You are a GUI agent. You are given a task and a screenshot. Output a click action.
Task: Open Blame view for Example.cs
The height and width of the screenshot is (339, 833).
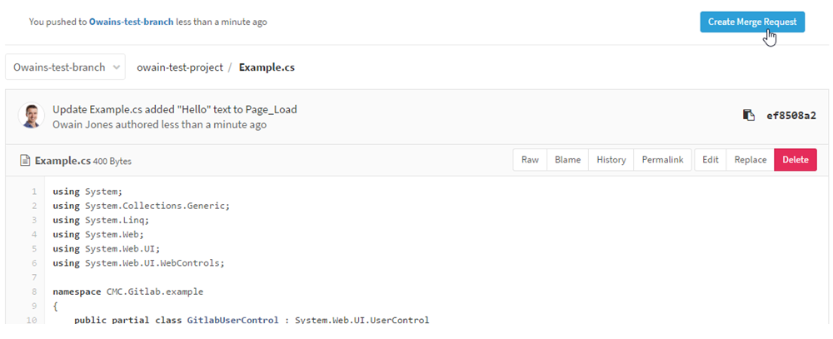567,160
